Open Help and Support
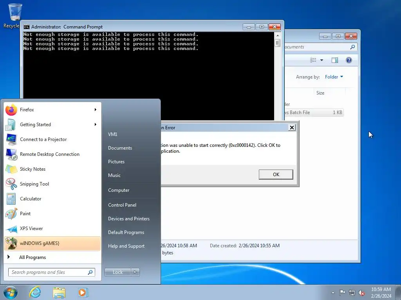This screenshot has width=401, height=300. [x=126, y=246]
